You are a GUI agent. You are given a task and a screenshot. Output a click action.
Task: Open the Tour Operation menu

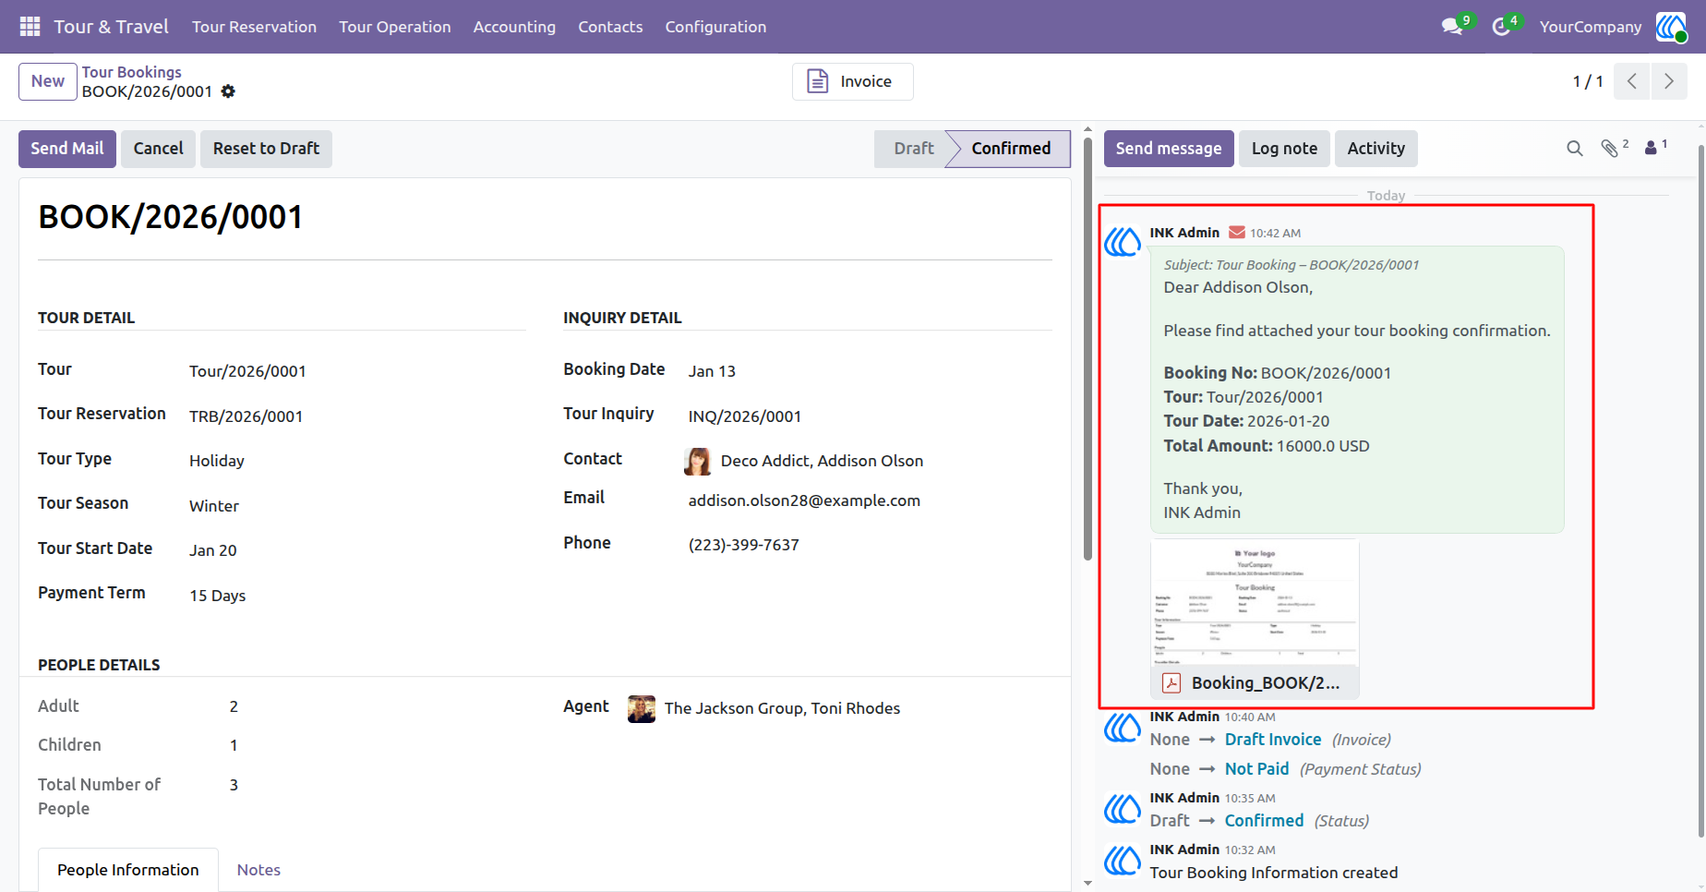[395, 27]
